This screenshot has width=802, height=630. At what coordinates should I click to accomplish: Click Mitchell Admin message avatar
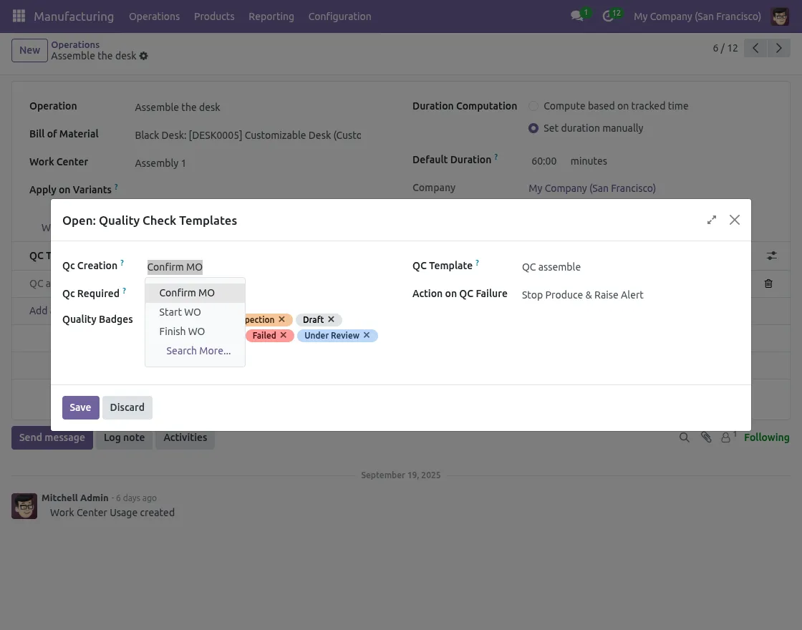[x=24, y=506]
